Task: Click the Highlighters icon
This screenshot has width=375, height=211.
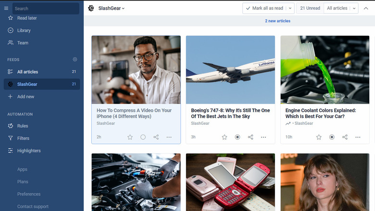Action: (x=11, y=151)
